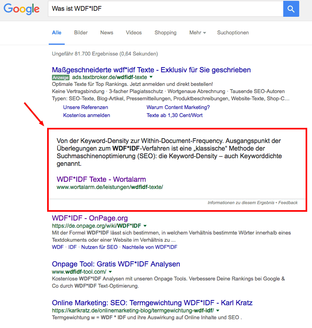Click dropdown arrow beside karlkratz.de URL
This screenshot has width=312, height=328.
(218, 310)
